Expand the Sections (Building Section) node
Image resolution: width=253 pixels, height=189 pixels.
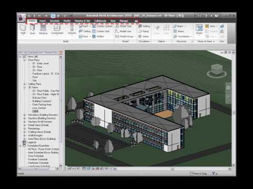(x=24, y=118)
